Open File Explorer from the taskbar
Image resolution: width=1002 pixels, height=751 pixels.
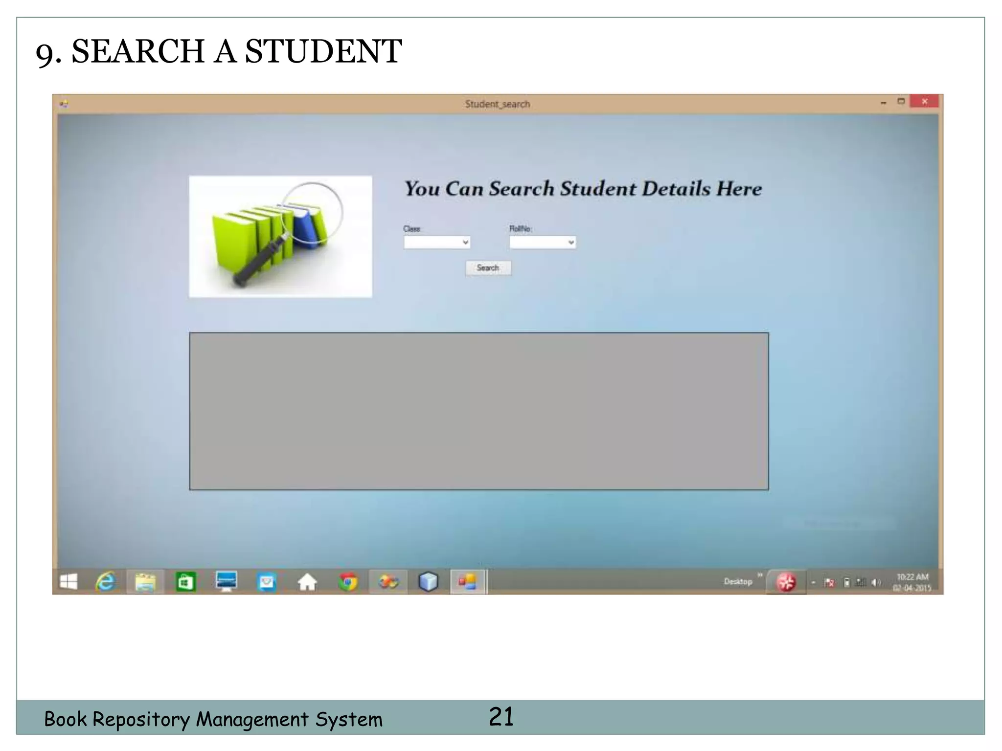click(145, 582)
